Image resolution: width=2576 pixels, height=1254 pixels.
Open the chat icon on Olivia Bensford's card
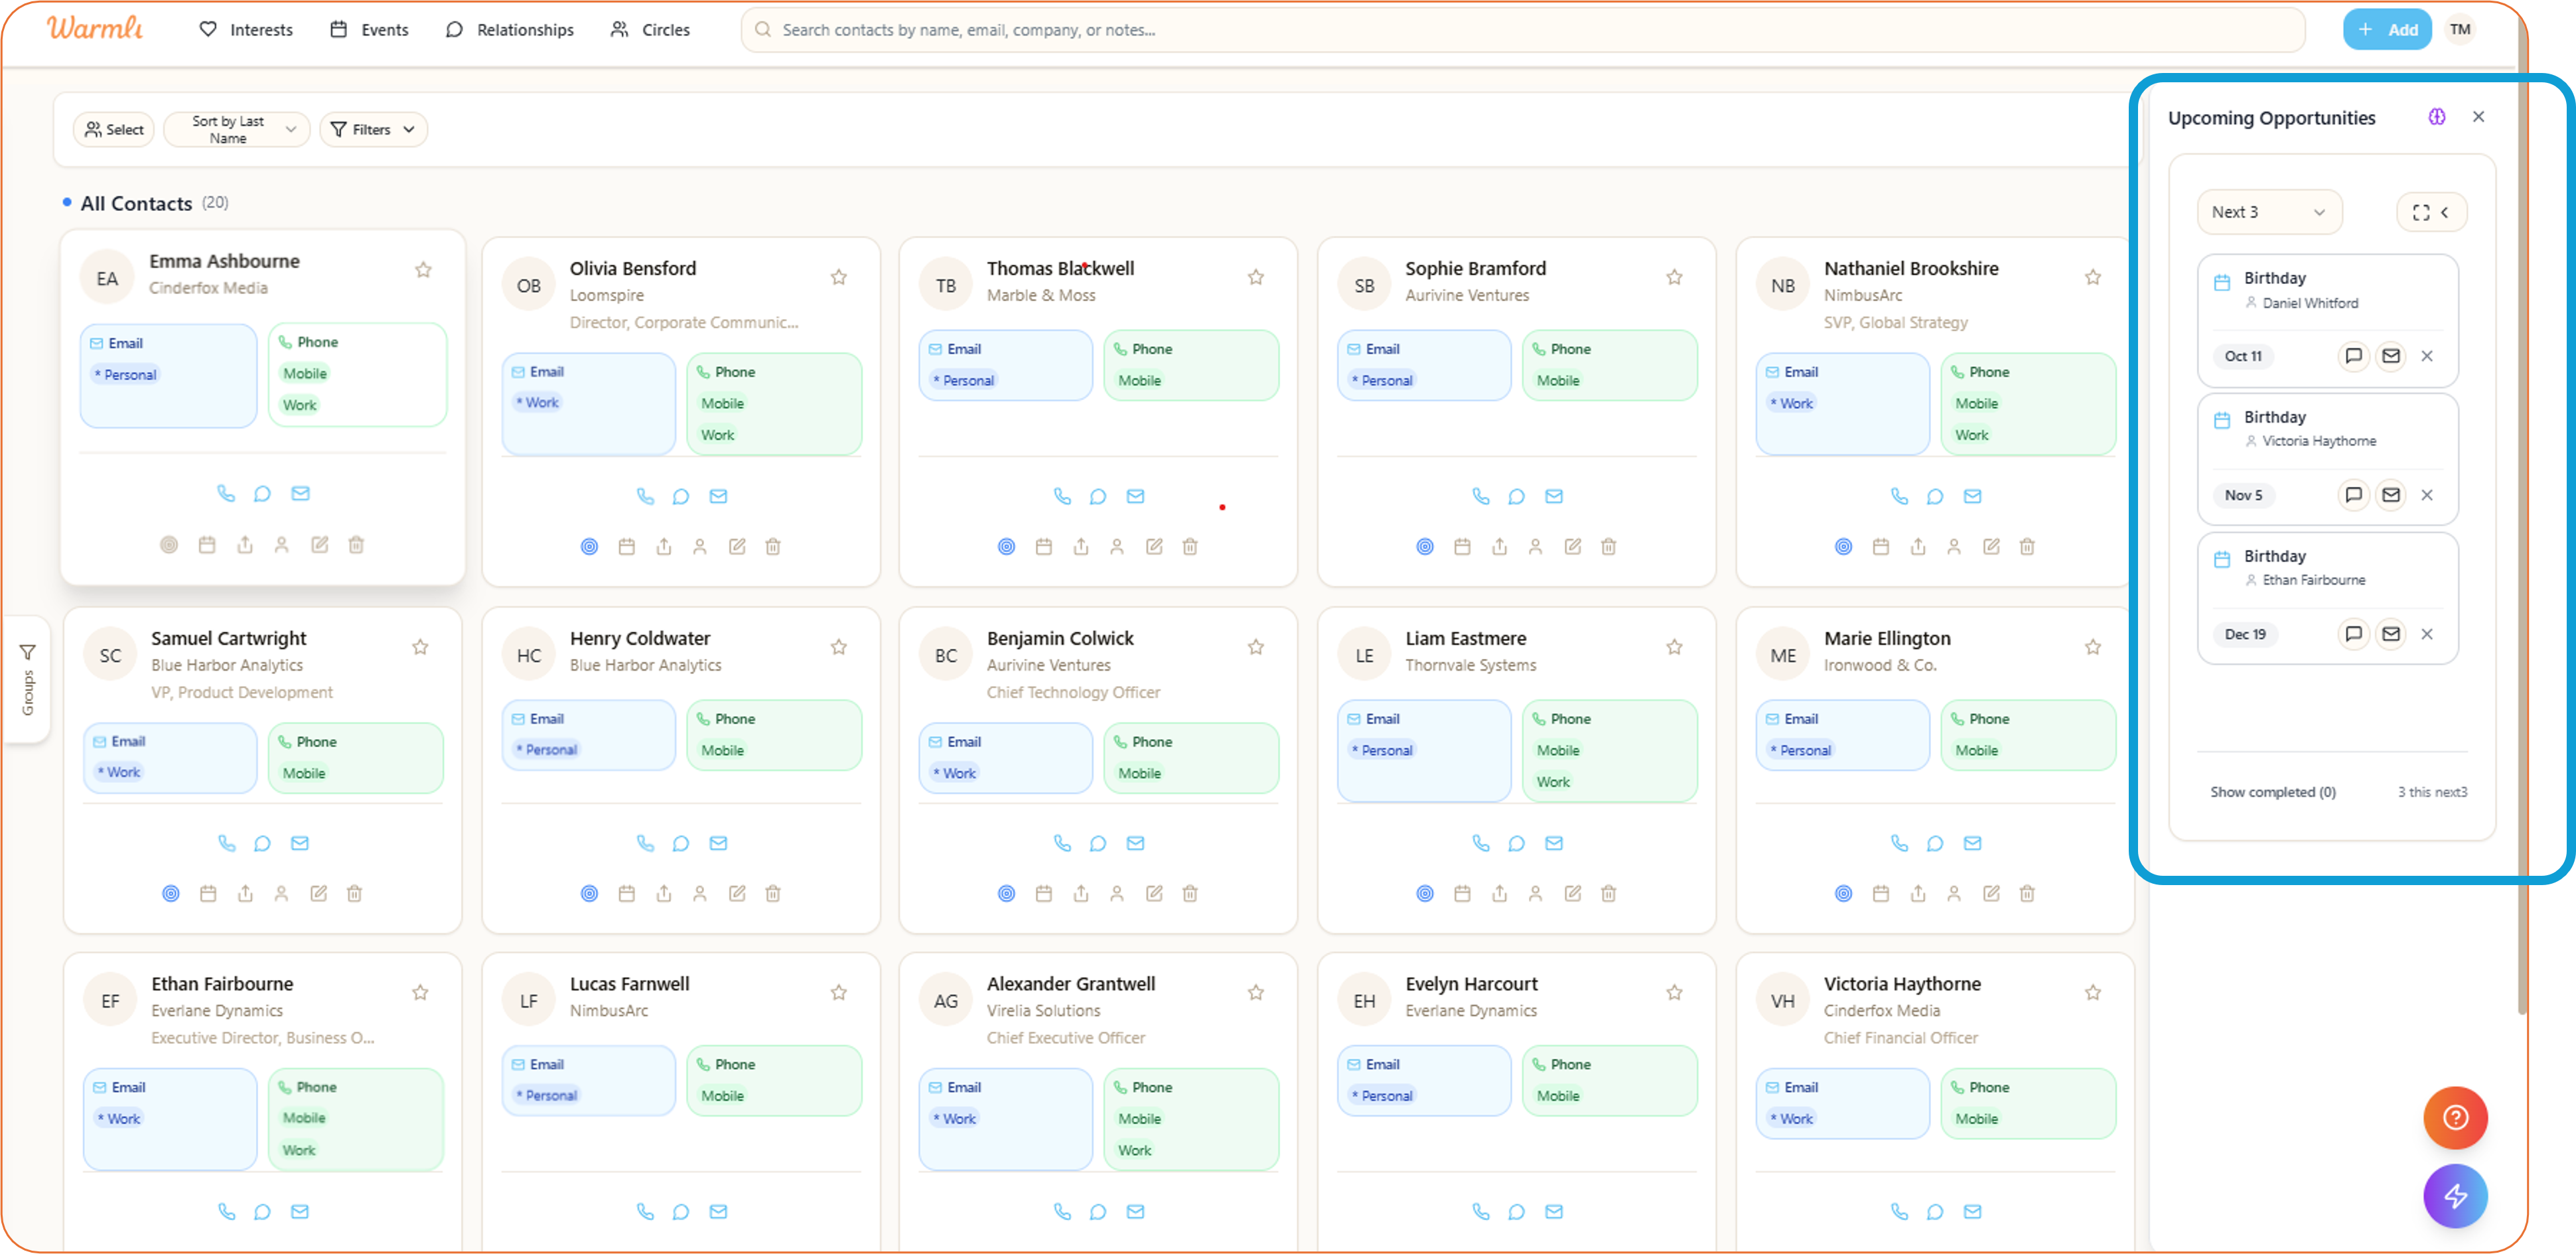(681, 496)
